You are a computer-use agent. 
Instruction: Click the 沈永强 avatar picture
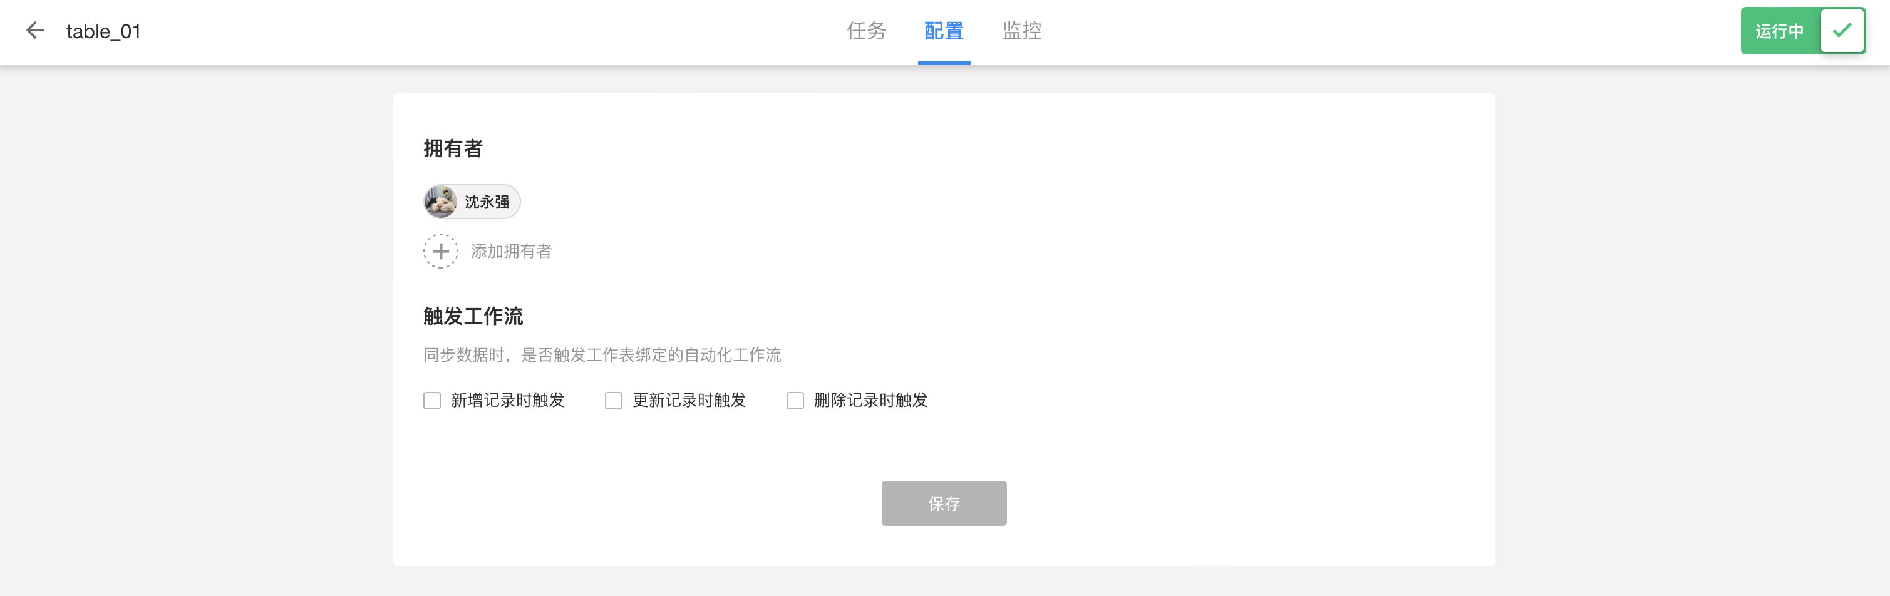click(x=440, y=202)
